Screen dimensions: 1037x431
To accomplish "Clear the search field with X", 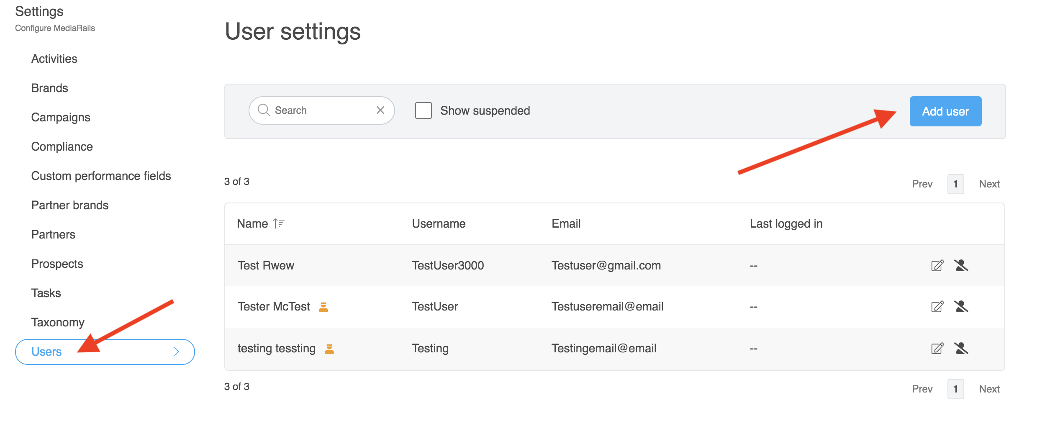I will pyautogui.click(x=380, y=110).
